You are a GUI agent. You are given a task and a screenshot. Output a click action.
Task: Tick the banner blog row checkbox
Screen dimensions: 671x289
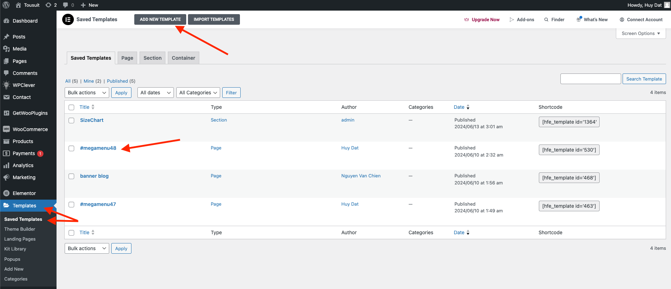71,176
